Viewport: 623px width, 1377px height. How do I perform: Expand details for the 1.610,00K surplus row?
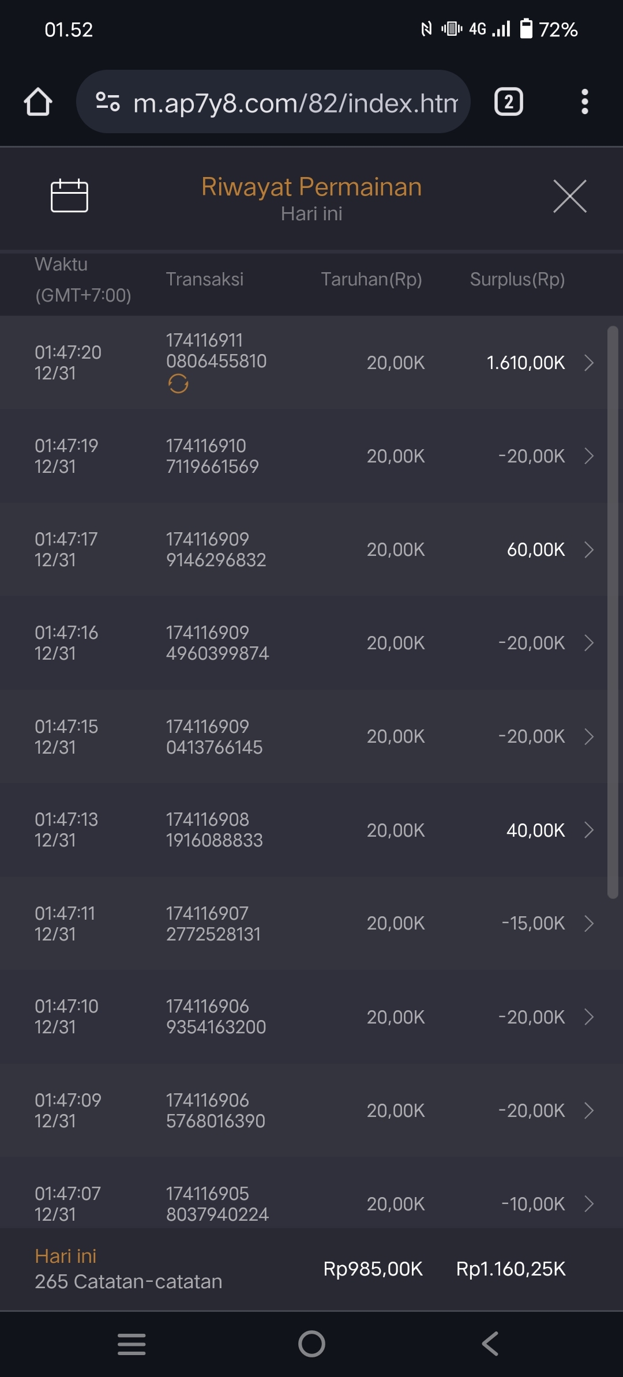(x=588, y=363)
